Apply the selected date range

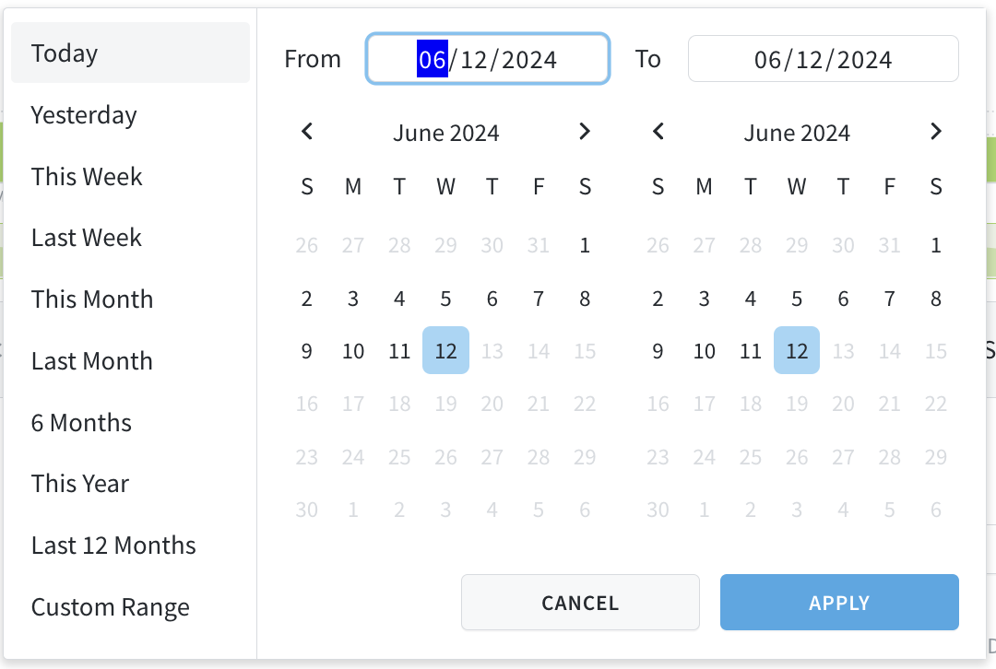pos(838,602)
